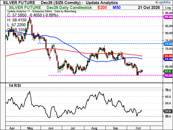The height and width of the screenshot is (130, 173).
Task: Click the 80.00 price axis label
Action: click(169, 33)
